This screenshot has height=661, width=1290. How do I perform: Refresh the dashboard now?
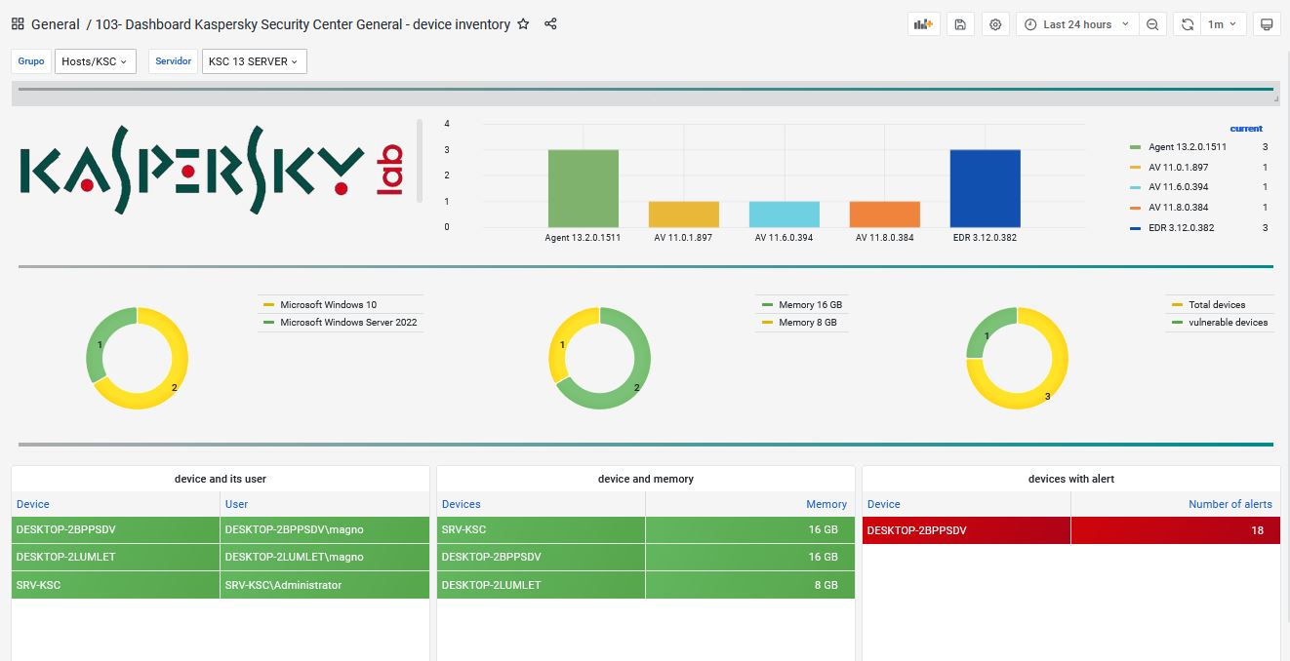(x=1188, y=24)
